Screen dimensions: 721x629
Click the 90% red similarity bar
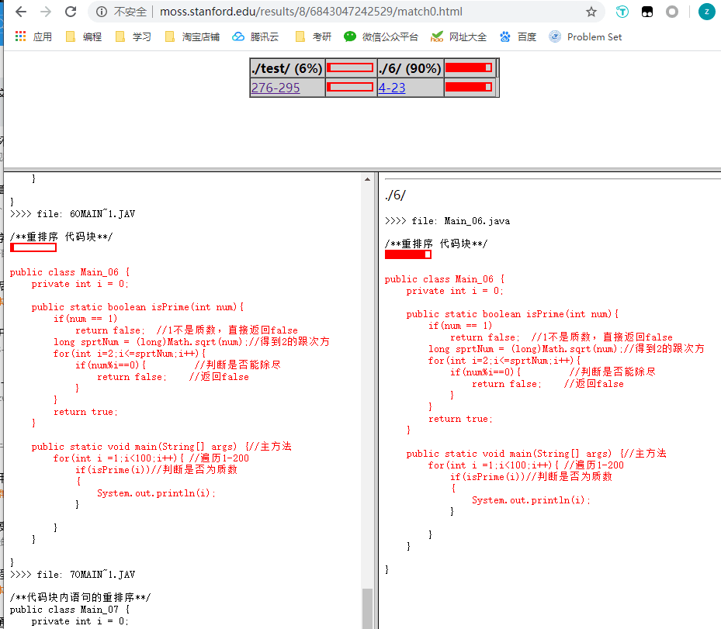[470, 67]
